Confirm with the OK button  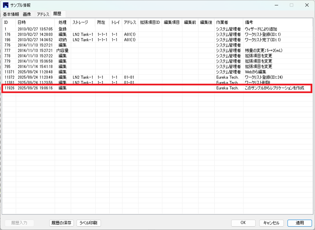(243, 223)
